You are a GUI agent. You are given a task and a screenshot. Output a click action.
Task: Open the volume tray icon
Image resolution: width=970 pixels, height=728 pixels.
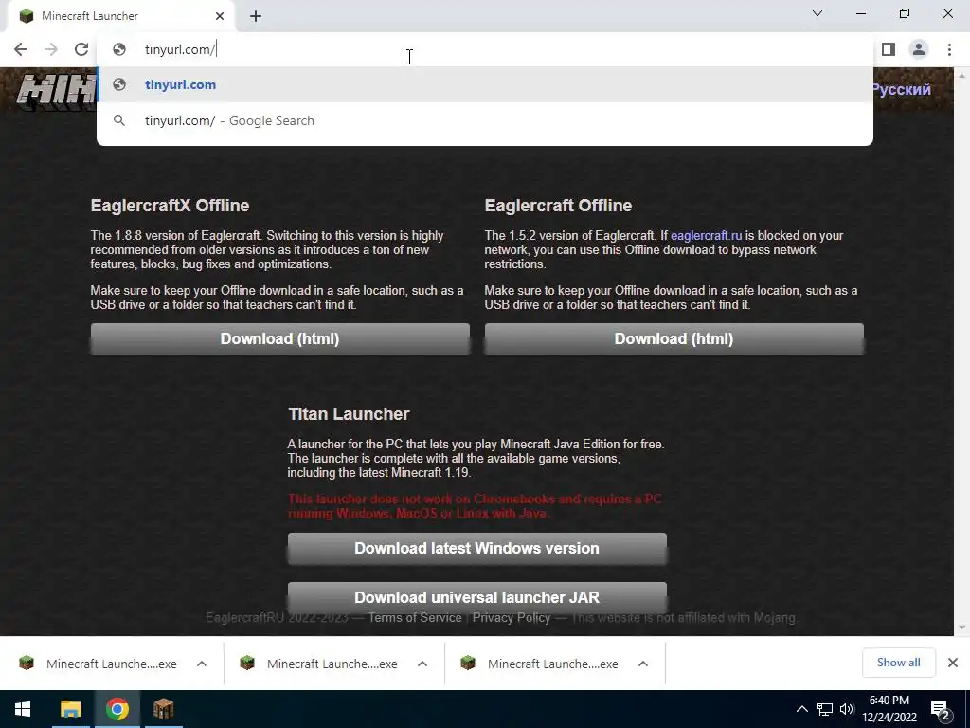[x=847, y=709]
